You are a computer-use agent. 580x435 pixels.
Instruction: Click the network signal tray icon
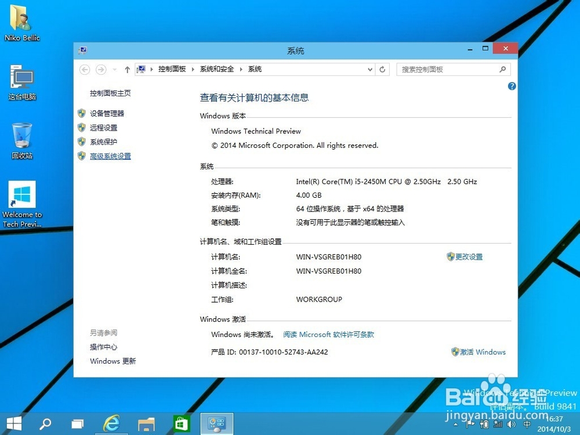pyautogui.click(x=498, y=425)
